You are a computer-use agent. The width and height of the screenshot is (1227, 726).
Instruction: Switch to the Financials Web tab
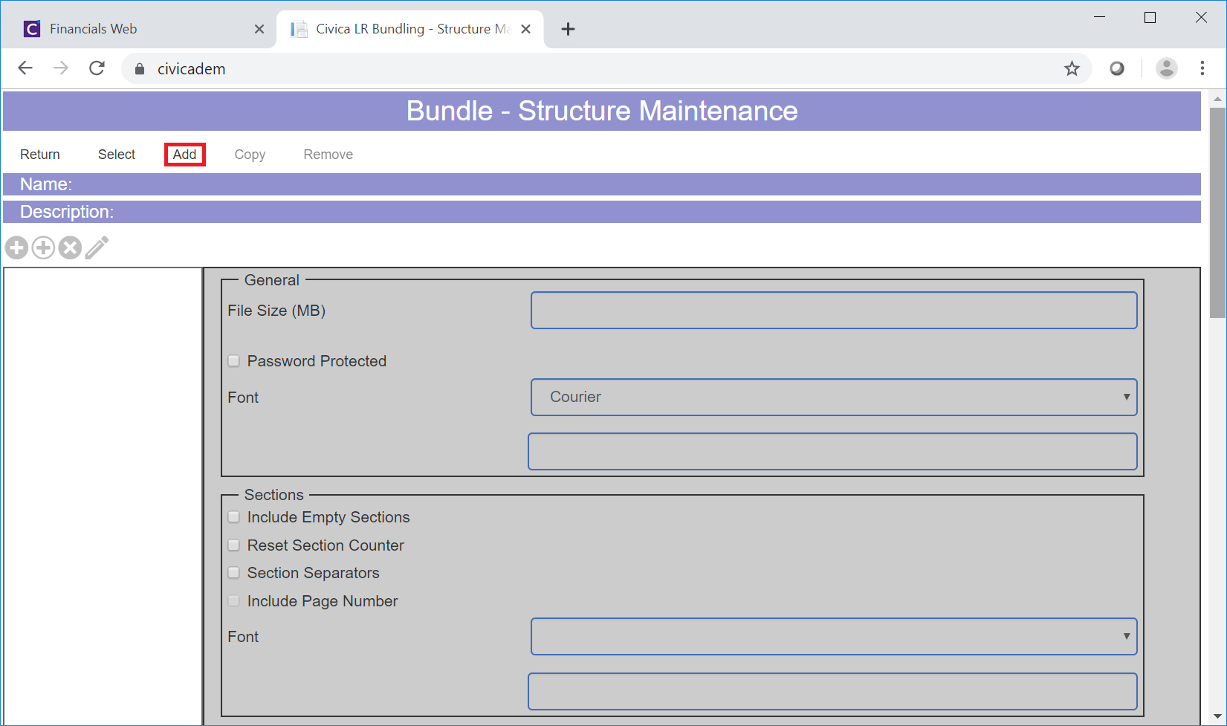pos(138,29)
